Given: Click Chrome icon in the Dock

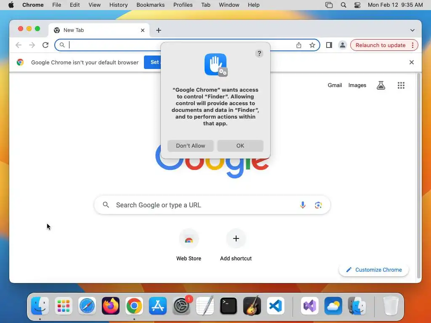Looking at the screenshot, I should 134,306.
